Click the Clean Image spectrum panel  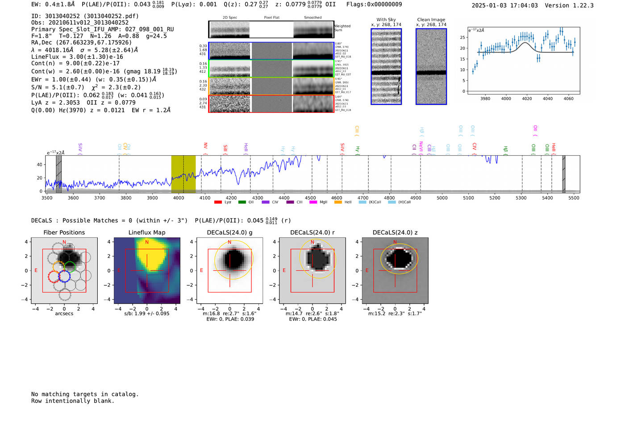431,66
